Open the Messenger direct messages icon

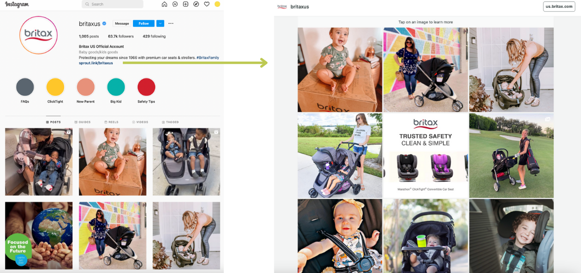175,4
